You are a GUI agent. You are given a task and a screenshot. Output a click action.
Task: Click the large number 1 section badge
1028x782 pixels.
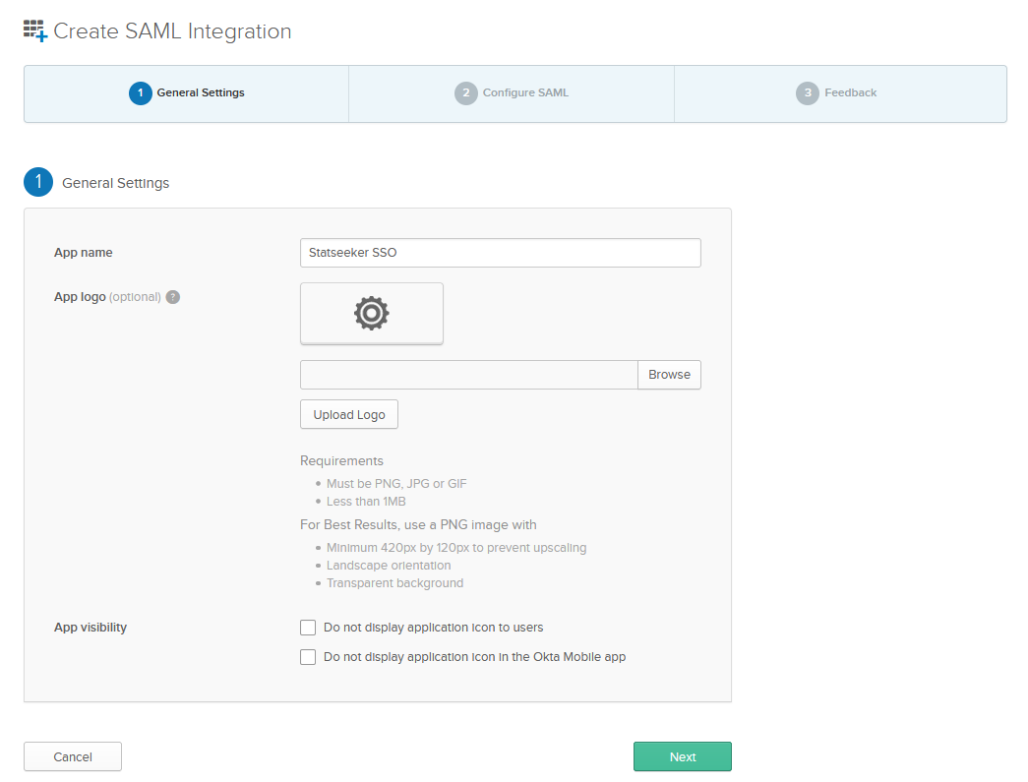[38, 182]
